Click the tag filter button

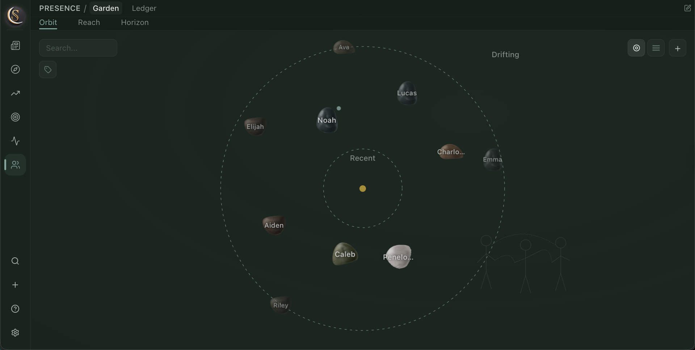pos(48,69)
